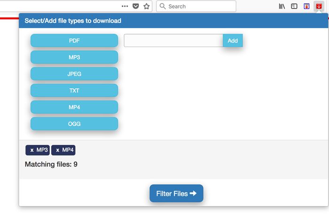The width and height of the screenshot is (329, 221).
Task: Toggle the sidebar view icon
Action: [294, 7]
